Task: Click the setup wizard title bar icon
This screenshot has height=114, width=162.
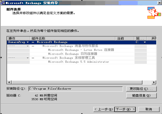Action: 3,3
